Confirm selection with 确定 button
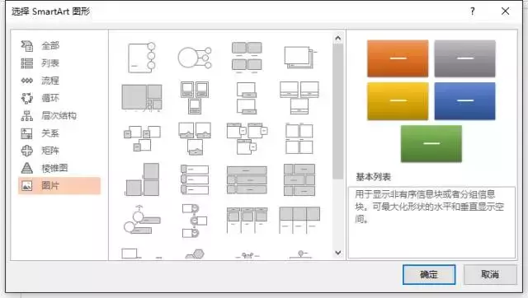528x298 pixels. (429, 274)
